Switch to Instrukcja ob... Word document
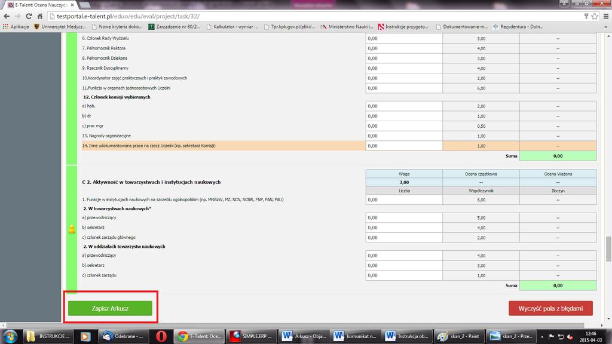The width and height of the screenshot is (612, 344). pos(406,336)
